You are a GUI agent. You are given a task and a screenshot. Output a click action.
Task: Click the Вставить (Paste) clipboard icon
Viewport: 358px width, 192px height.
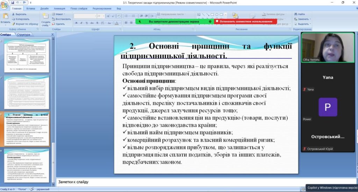pos(5,17)
